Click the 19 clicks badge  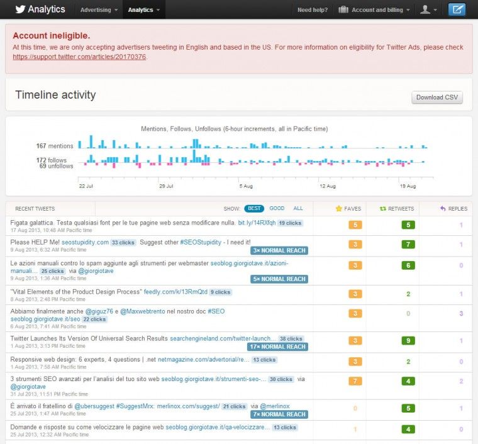tap(290, 223)
